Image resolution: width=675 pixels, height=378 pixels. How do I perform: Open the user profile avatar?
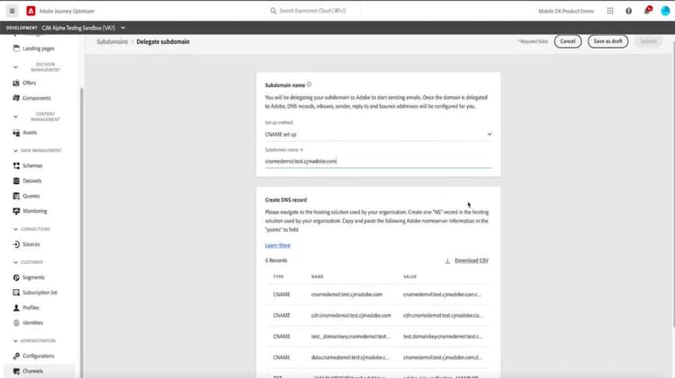tap(665, 11)
